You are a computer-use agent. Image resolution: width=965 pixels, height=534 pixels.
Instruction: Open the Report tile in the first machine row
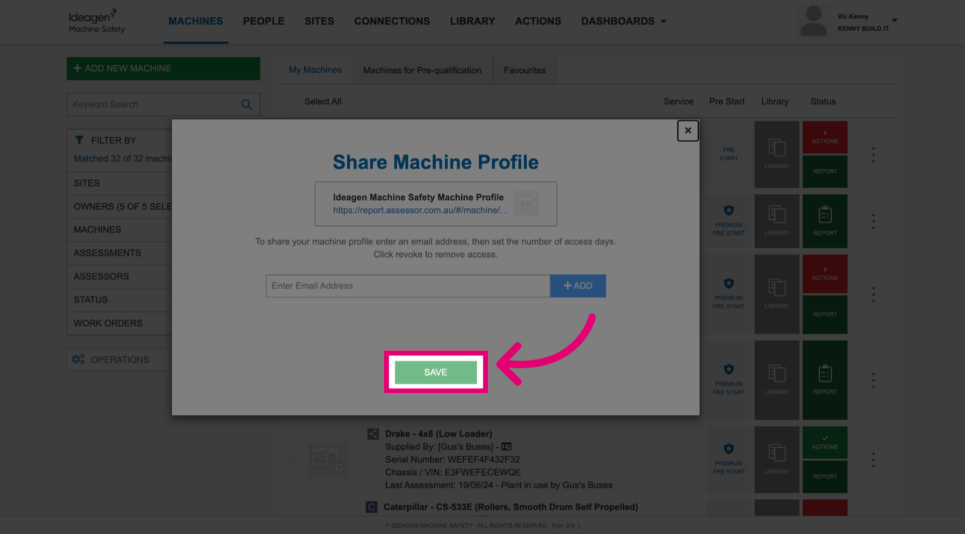click(x=825, y=171)
